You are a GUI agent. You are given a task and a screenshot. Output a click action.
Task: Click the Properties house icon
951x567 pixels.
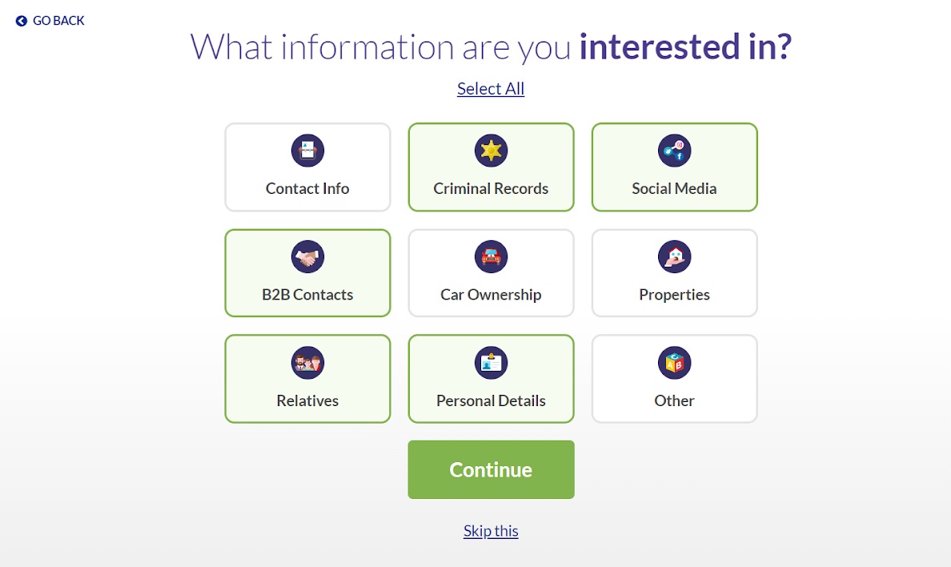coord(674,257)
